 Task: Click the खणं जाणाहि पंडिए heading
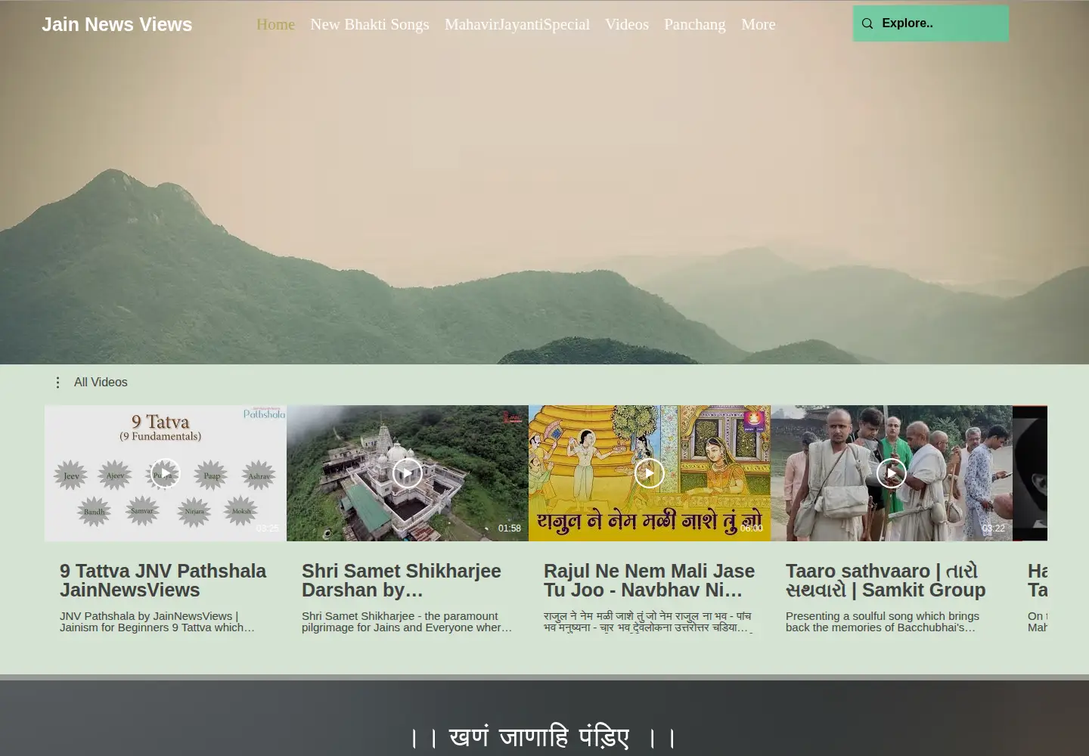(x=543, y=737)
